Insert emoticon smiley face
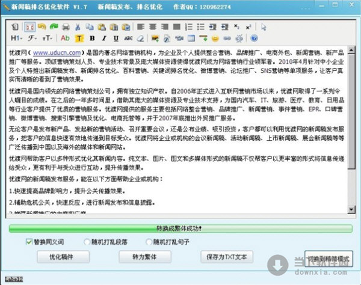This screenshot has height=285, width=361. click(215, 38)
